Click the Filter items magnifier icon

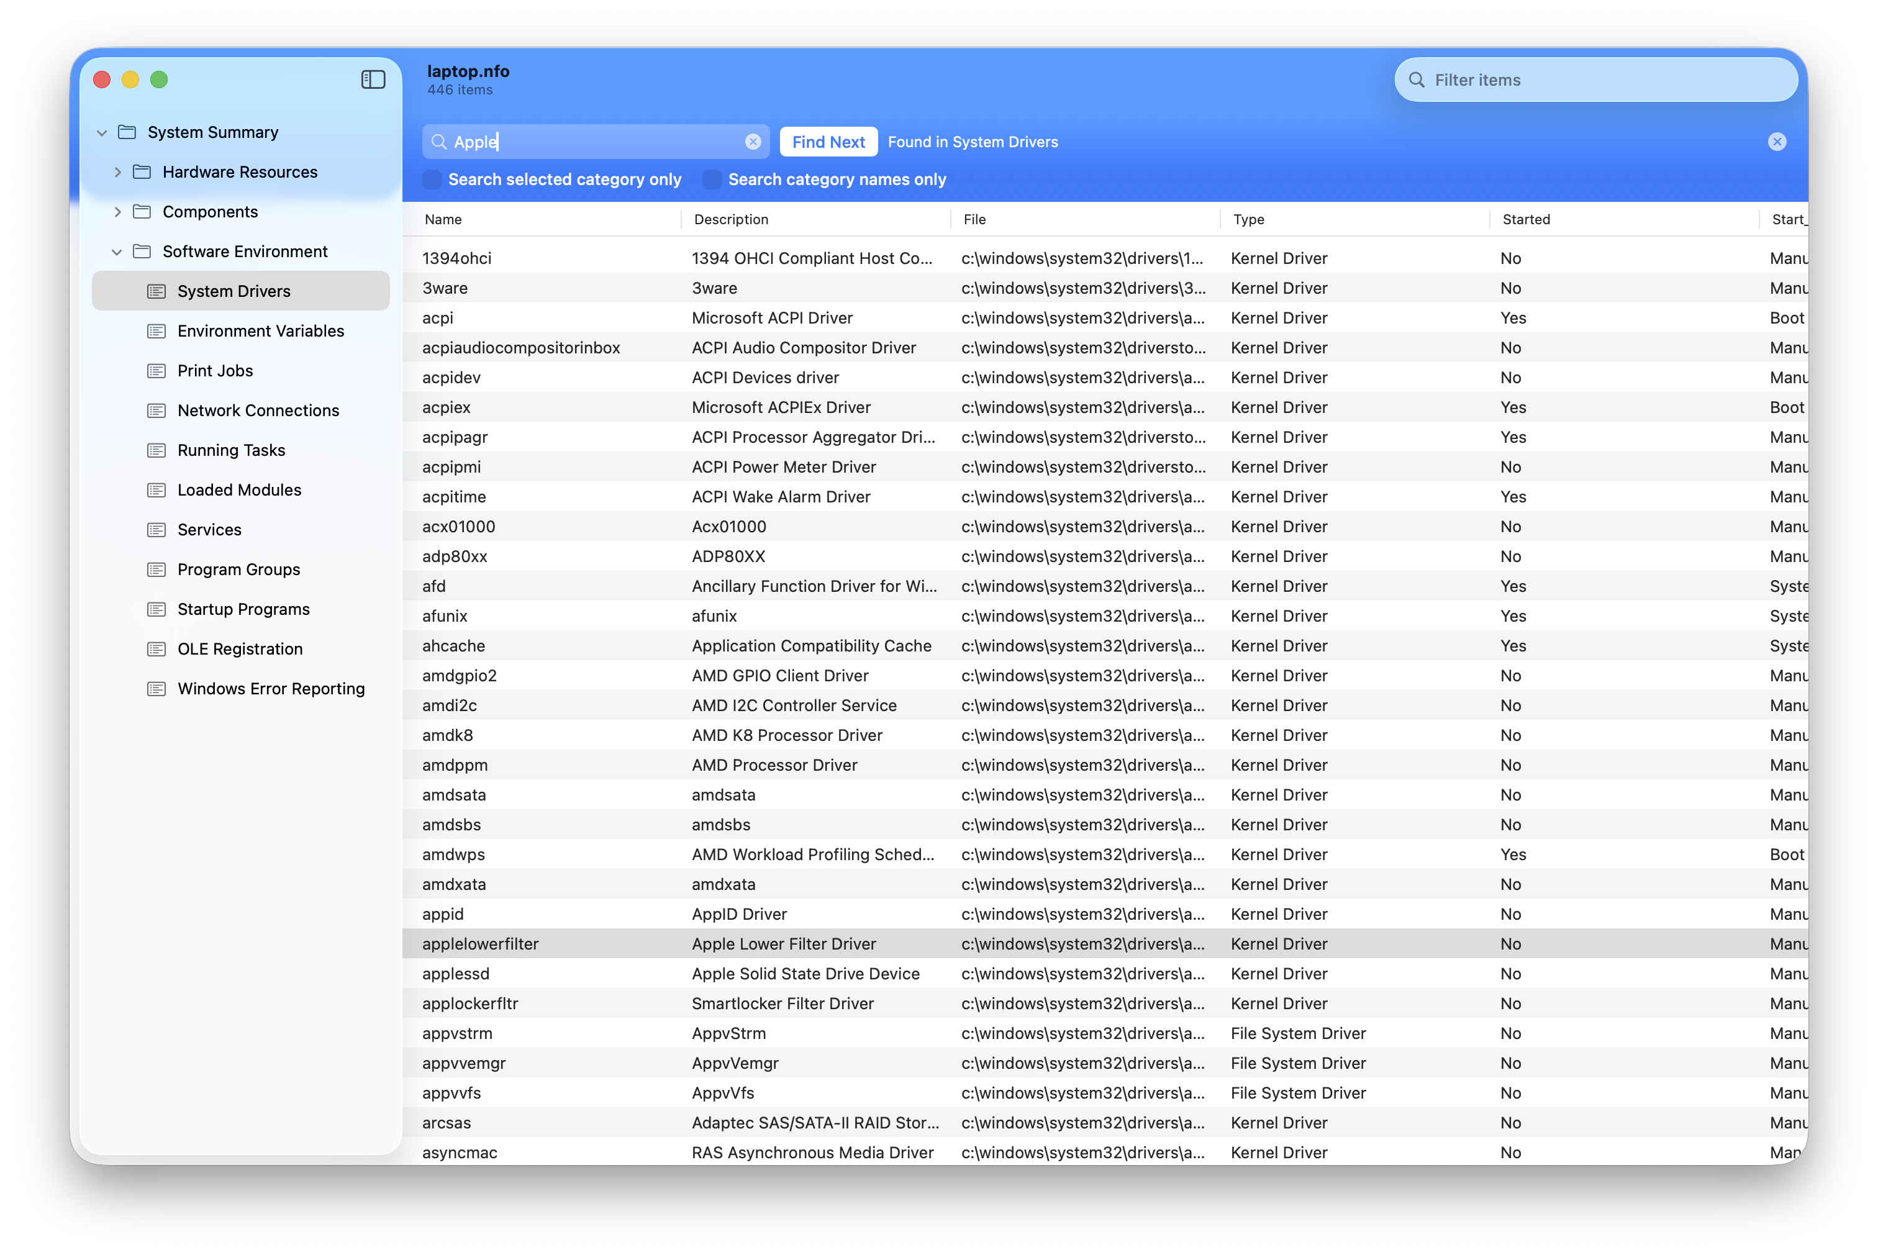[1417, 80]
